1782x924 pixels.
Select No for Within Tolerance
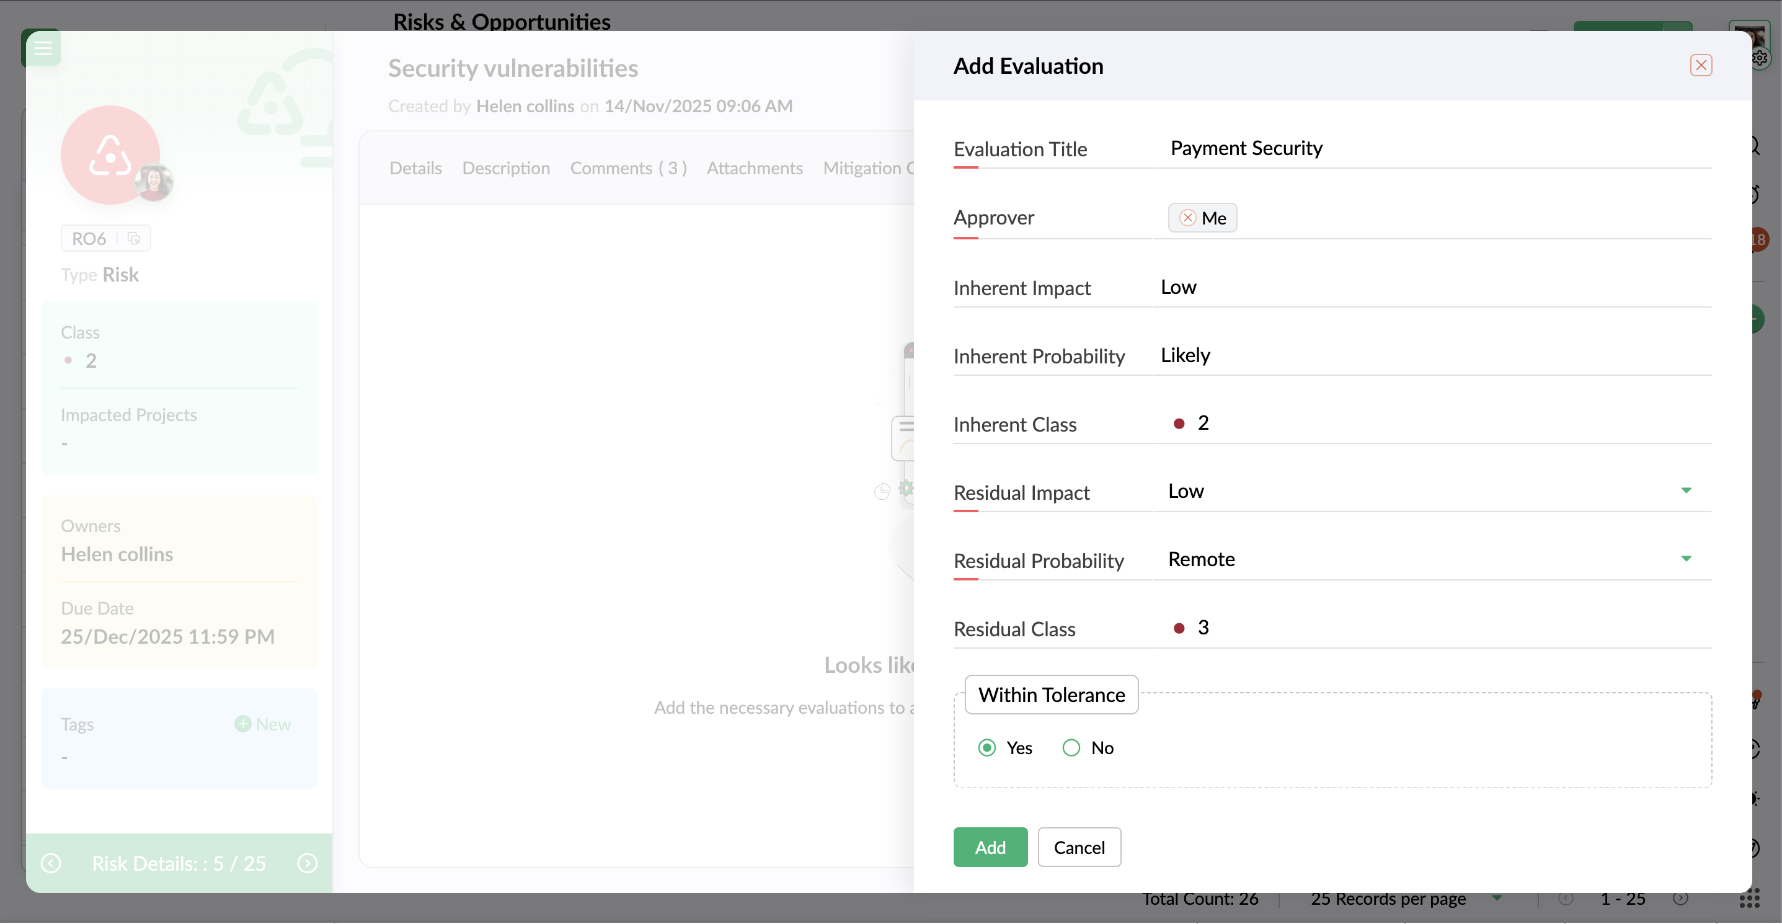point(1071,748)
